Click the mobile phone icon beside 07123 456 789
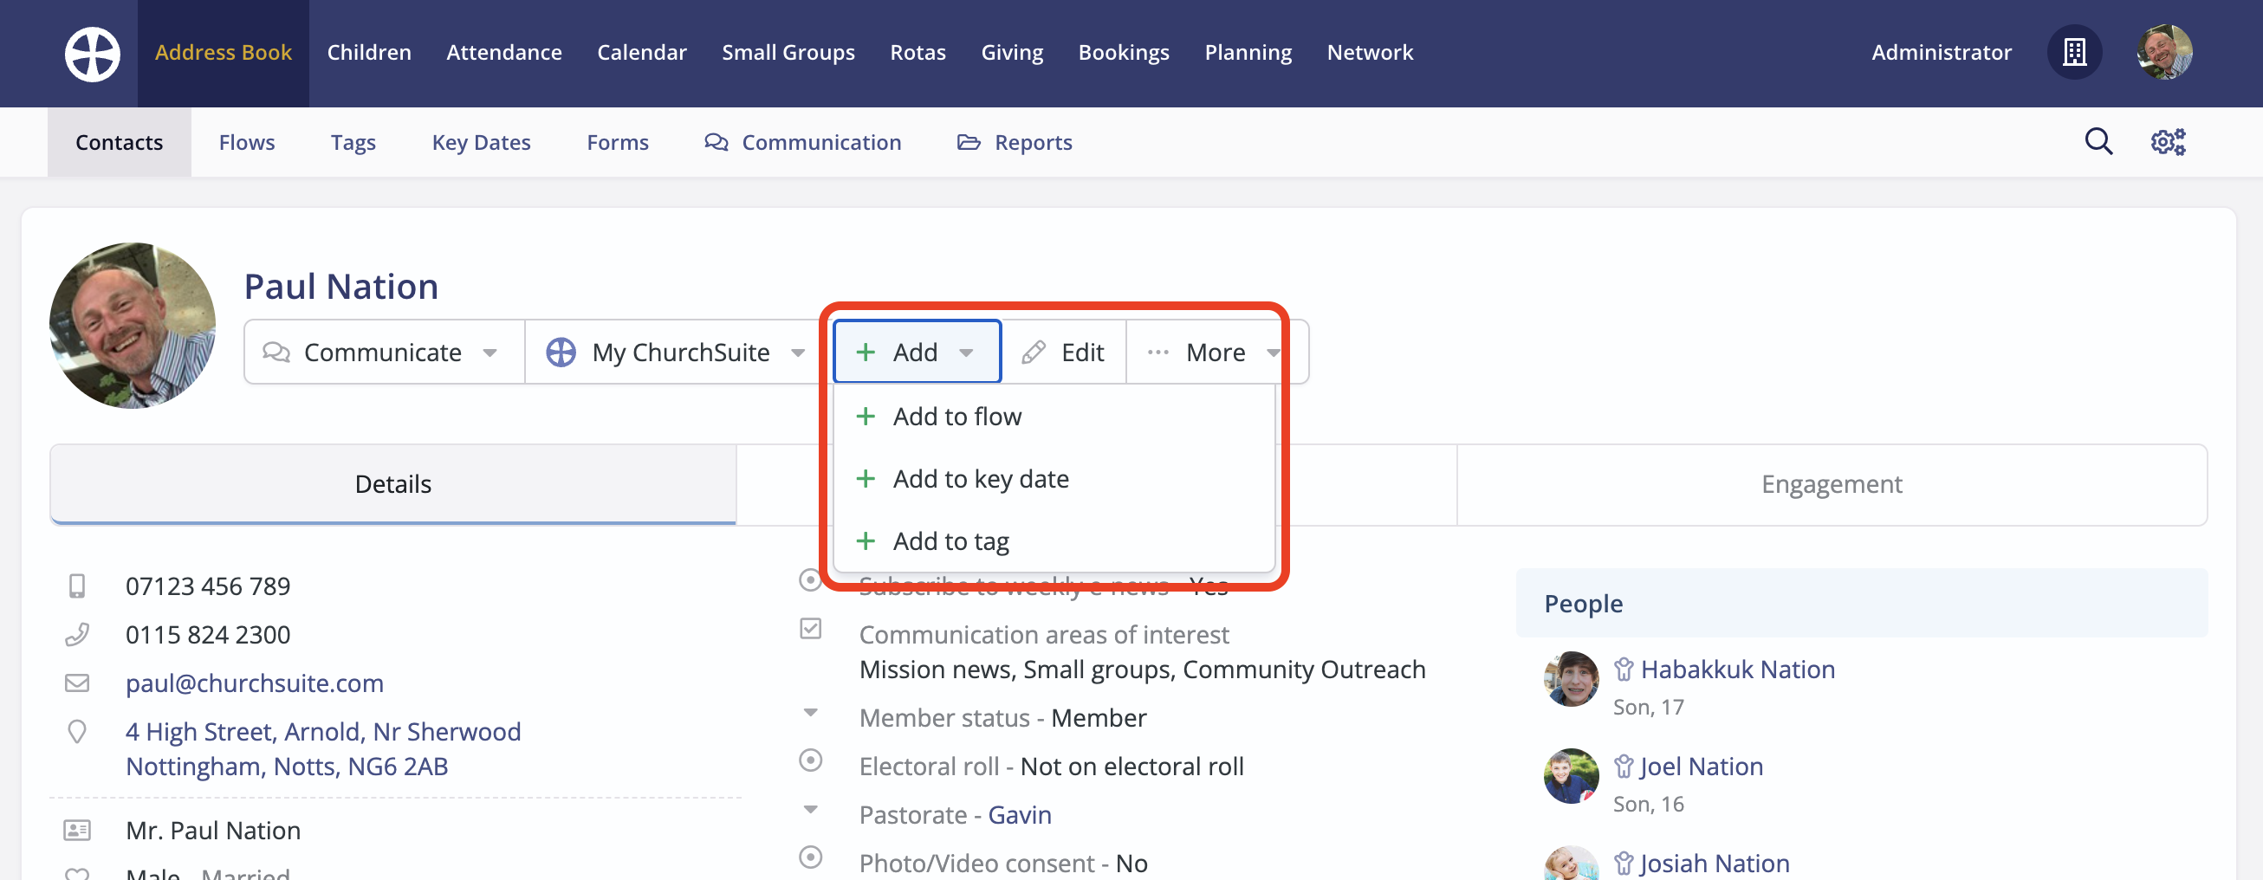2263x880 pixels. [77, 586]
